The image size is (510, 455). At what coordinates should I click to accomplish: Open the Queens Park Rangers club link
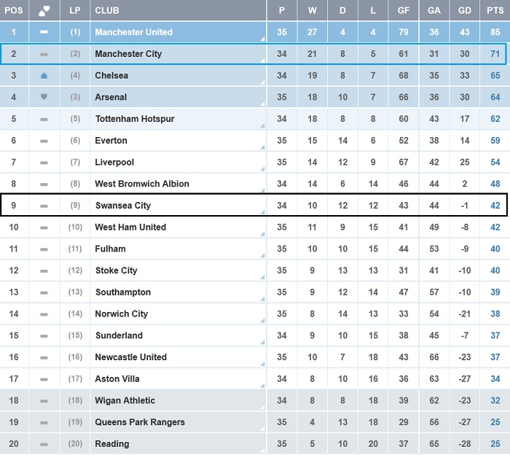coord(139,422)
